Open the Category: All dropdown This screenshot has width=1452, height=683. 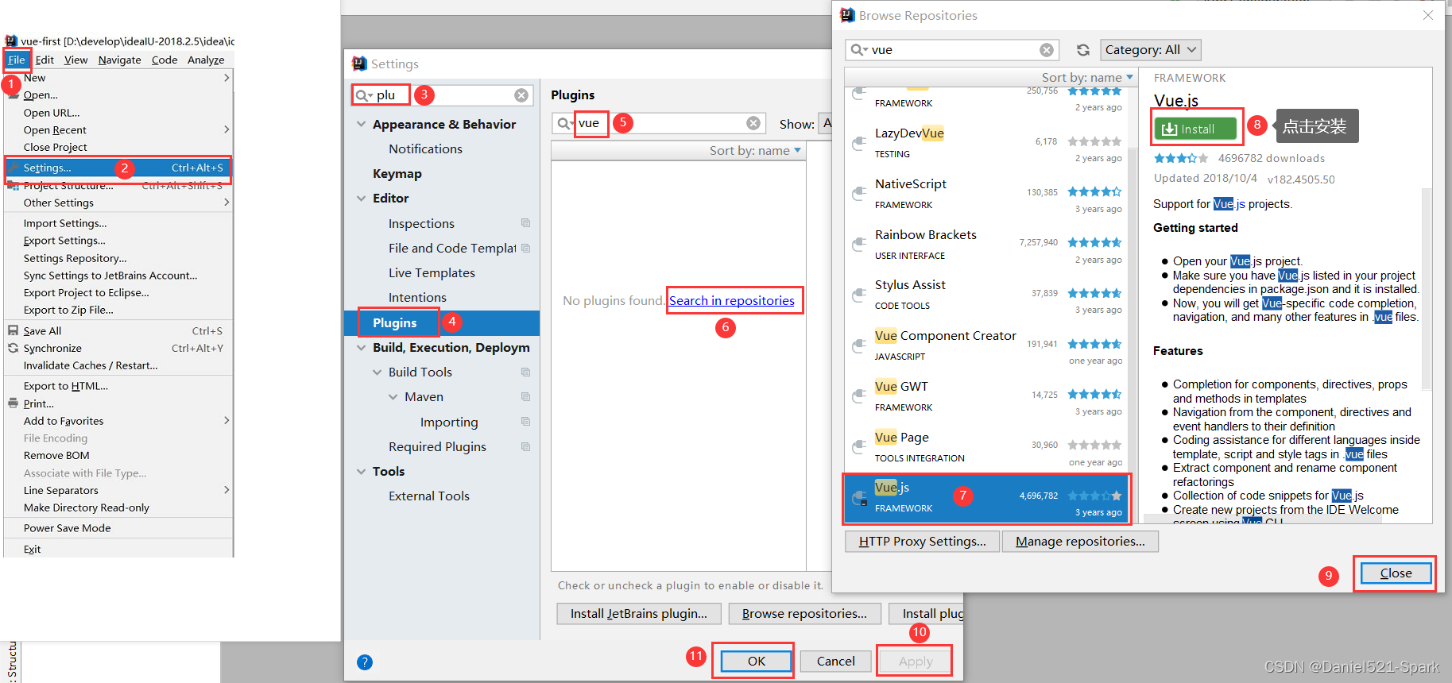(1150, 50)
